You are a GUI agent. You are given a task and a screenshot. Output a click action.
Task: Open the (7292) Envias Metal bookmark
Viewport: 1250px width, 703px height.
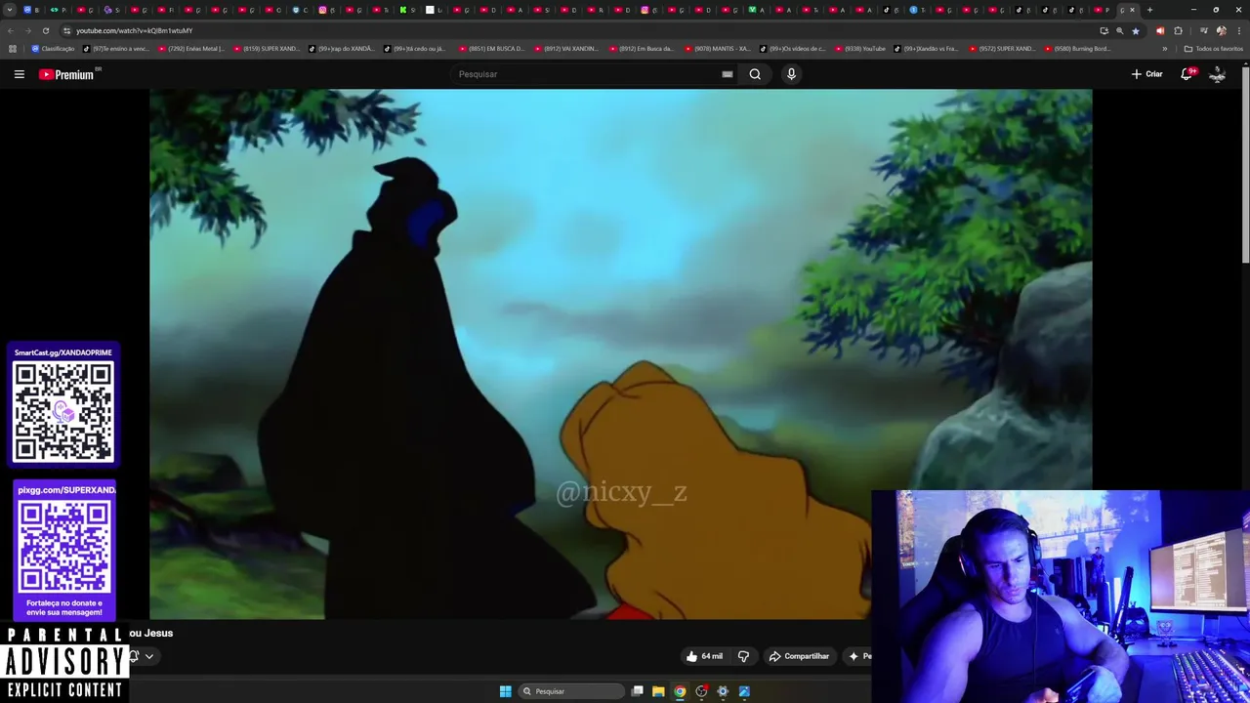[191, 49]
